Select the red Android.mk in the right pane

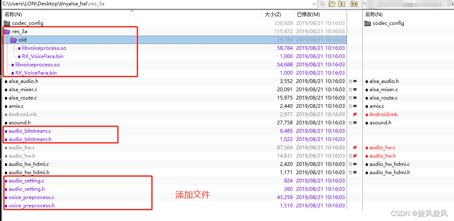[x=384, y=114]
